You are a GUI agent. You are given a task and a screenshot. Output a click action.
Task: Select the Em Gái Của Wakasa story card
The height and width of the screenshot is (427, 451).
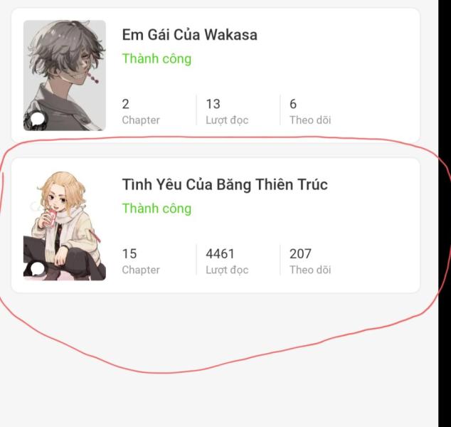[x=216, y=75]
